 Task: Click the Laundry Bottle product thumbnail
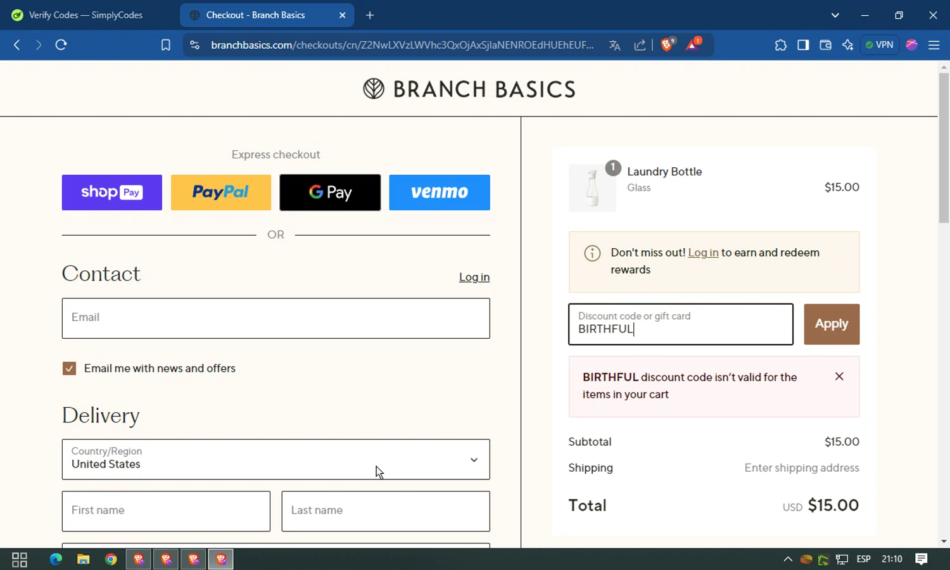pos(592,188)
